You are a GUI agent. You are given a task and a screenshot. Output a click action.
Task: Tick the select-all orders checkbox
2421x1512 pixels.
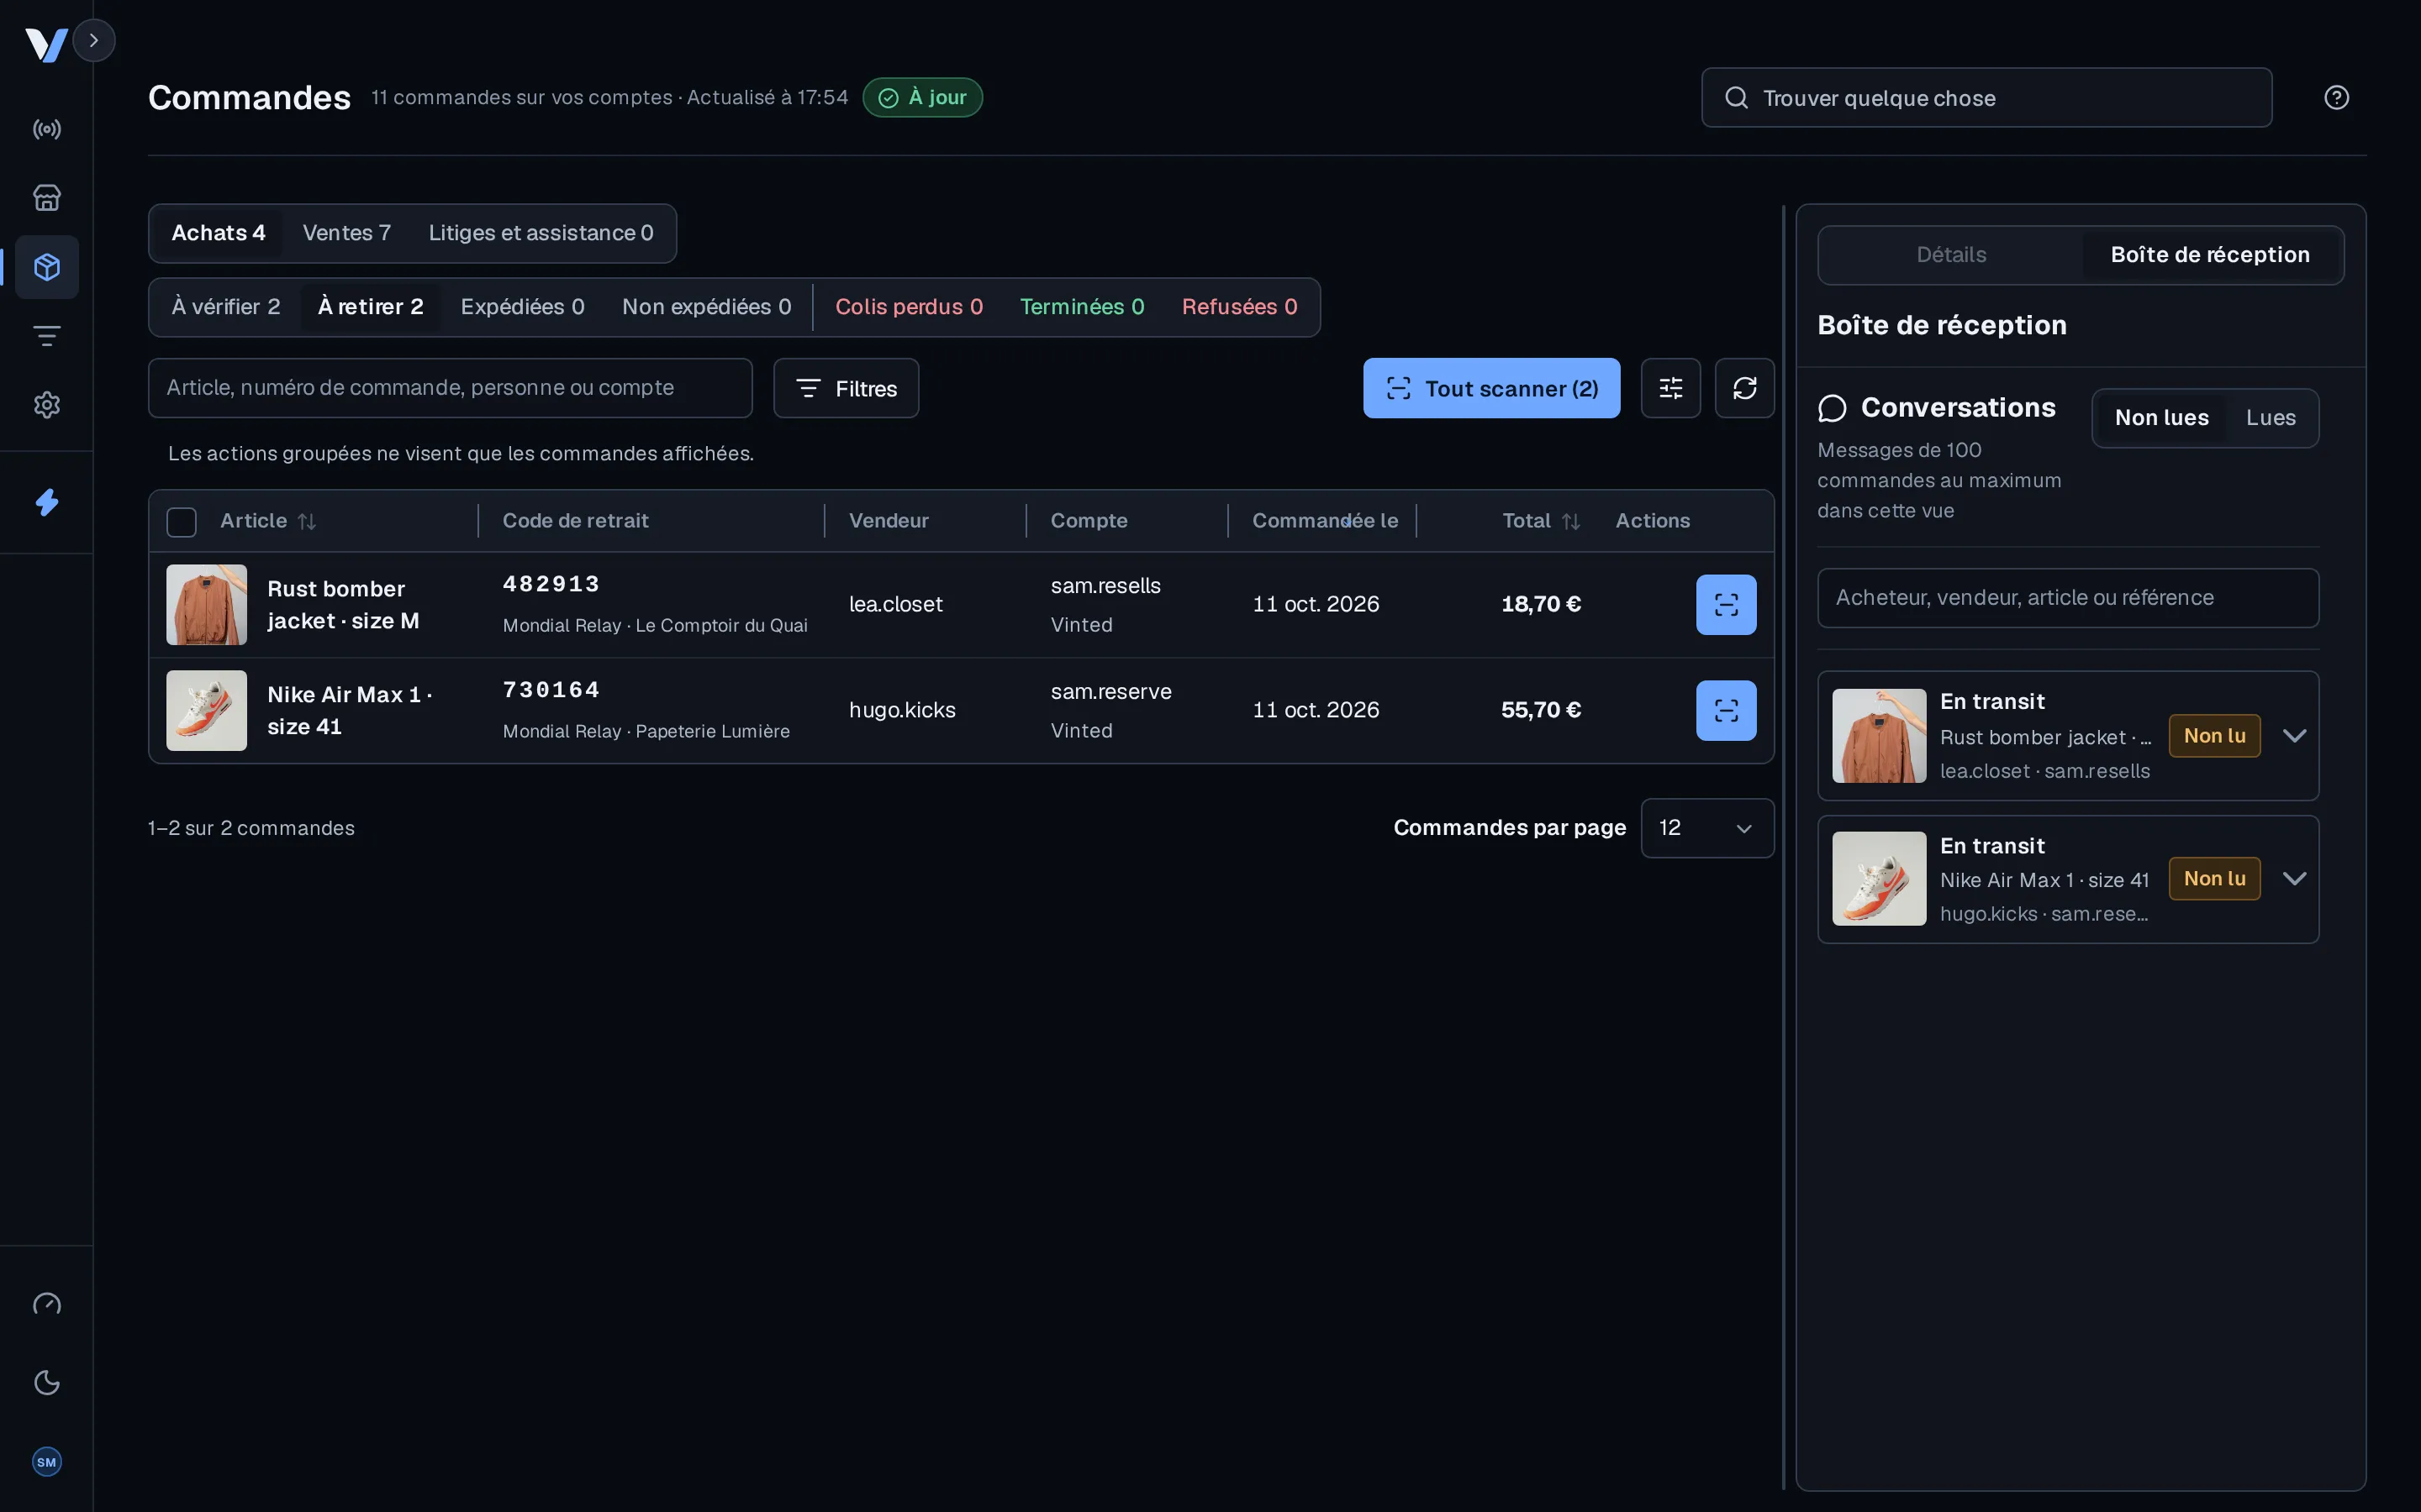coord(181,522)
